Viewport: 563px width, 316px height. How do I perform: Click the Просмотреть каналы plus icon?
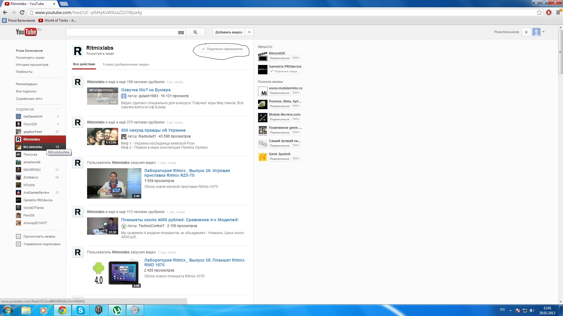pos(18,236)
